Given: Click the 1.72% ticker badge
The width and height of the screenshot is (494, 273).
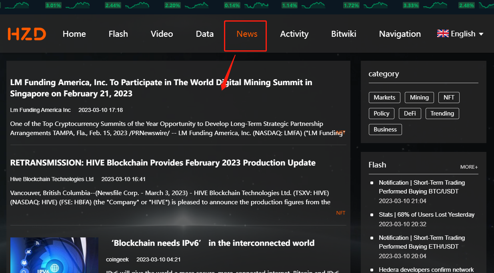Looking at the screenshot, I should 351,6.
